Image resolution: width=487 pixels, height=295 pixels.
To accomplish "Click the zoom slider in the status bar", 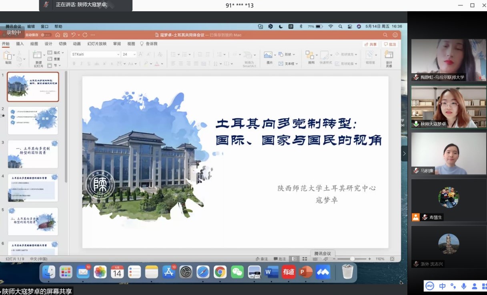I will (352, 259).
